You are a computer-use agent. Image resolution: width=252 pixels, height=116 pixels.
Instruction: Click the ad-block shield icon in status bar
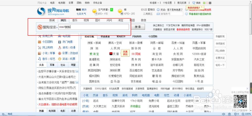tap(235, 114)
